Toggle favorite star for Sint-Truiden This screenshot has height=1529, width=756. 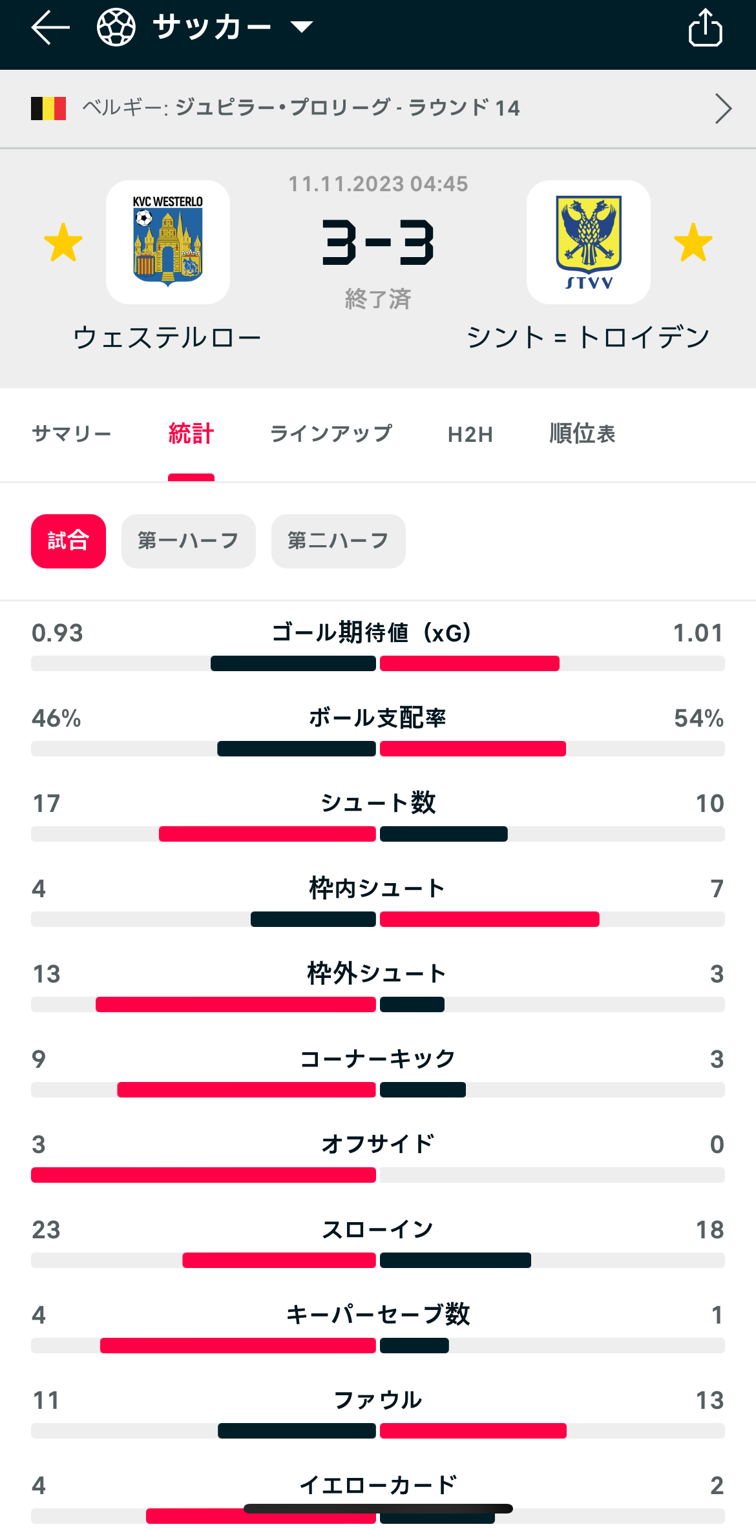click(693, 243)
